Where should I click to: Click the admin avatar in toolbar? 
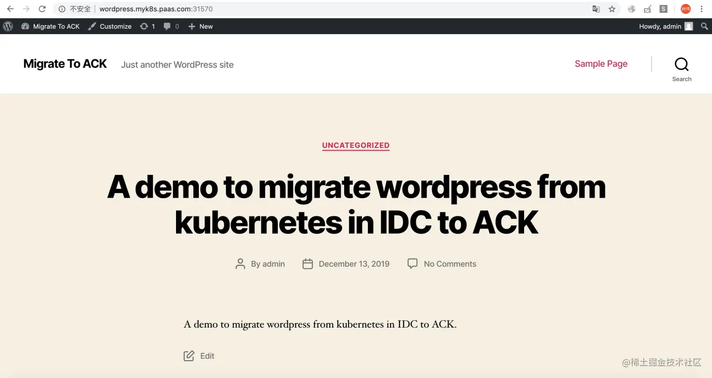[689, 26]
